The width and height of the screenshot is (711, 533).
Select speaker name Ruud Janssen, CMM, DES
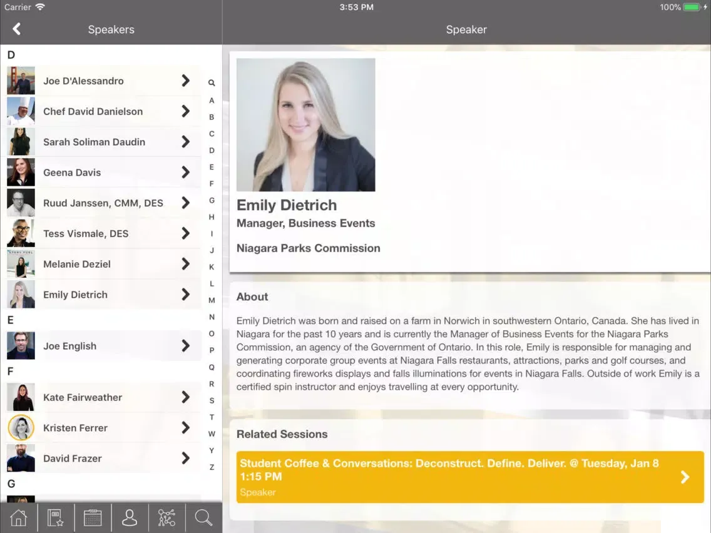pyautogui.click(x=103, y=203)
